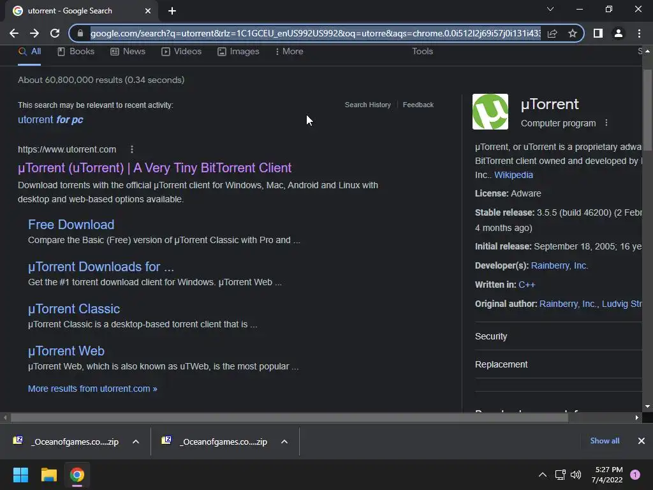The image size is (653, 490).
Task: Open the µTorrent Web sitelink
Action: click(66, 351)
